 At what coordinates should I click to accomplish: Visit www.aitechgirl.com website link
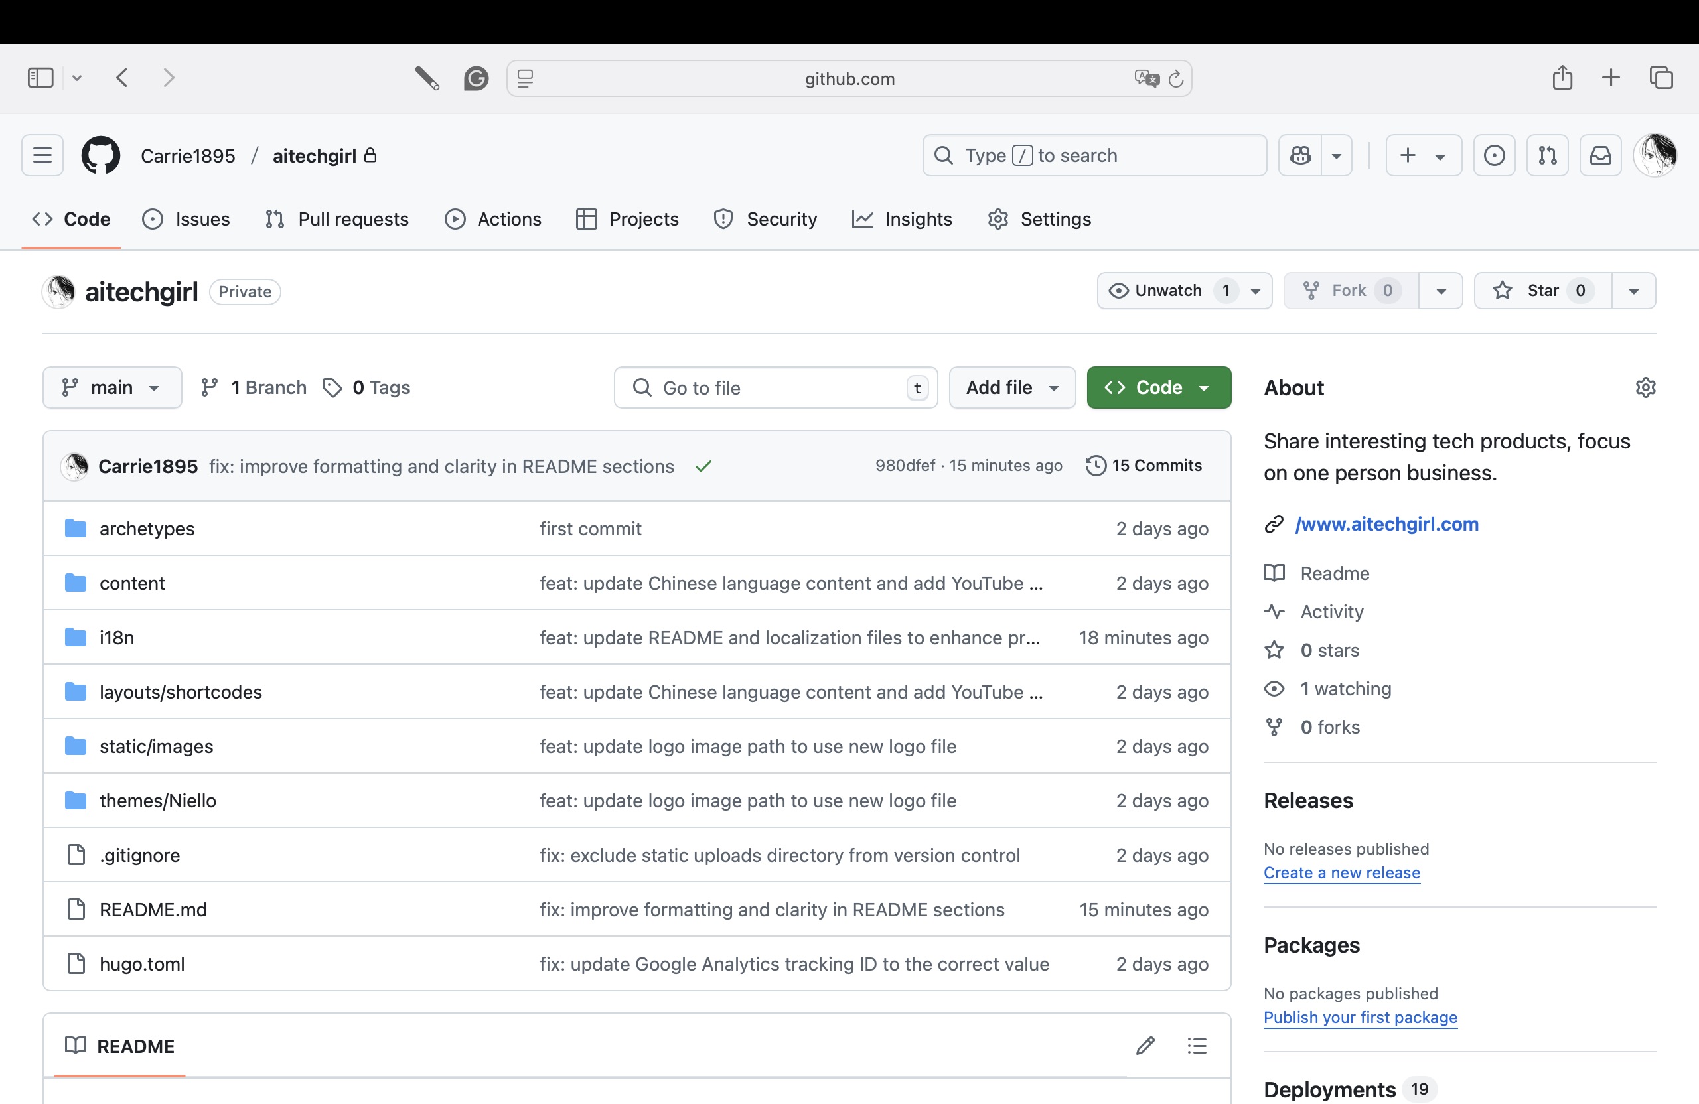[x=1386, y=524]
